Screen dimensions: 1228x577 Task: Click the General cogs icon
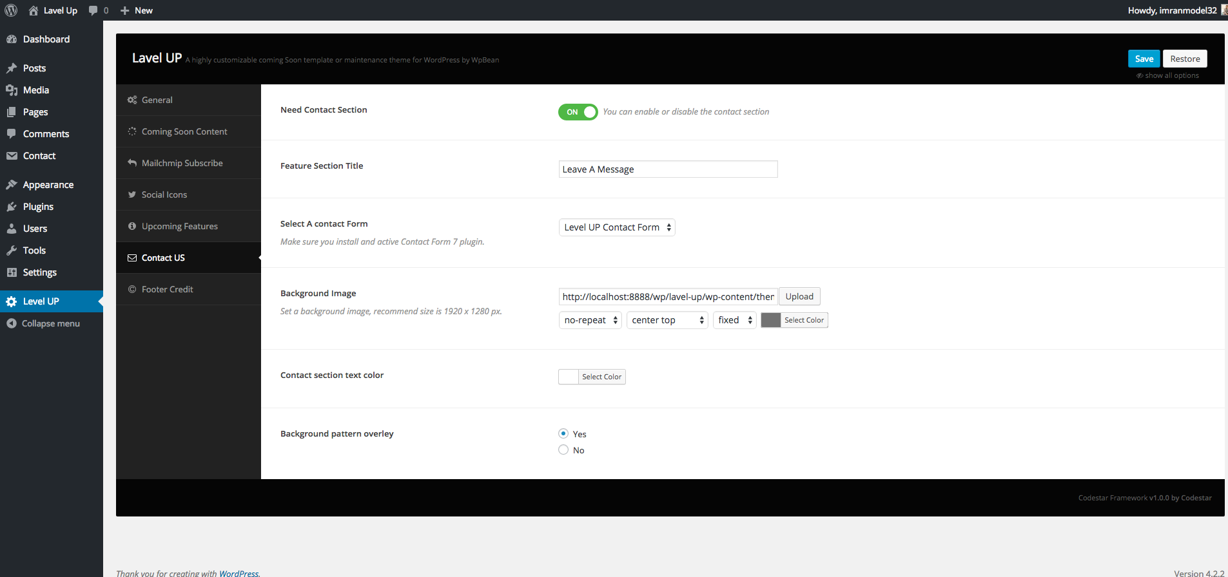coord(132,100)
